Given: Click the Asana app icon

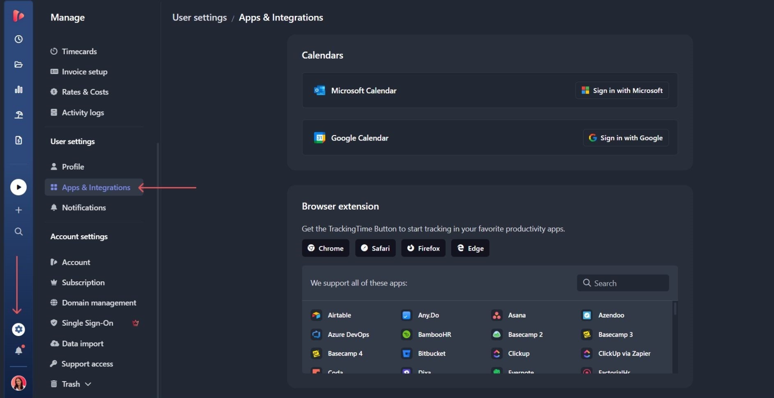Looking at the screenshot, I should [497, 315].
